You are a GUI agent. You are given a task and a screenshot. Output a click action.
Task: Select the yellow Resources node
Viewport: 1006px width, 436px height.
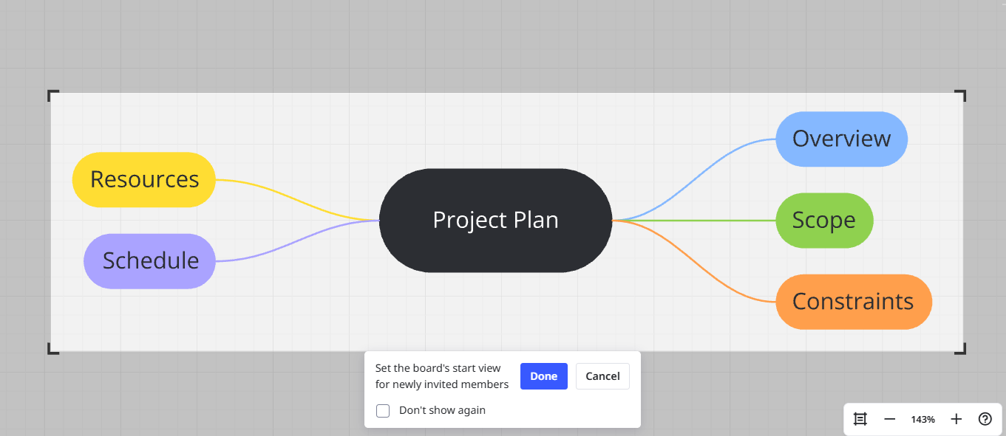click(144, 179)
